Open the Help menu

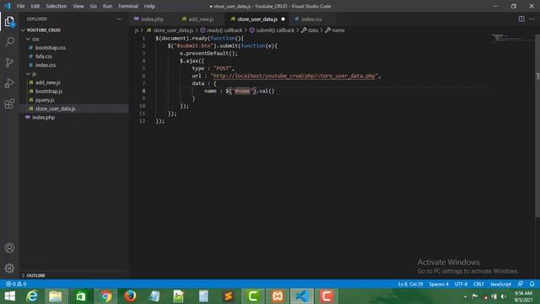149,6
